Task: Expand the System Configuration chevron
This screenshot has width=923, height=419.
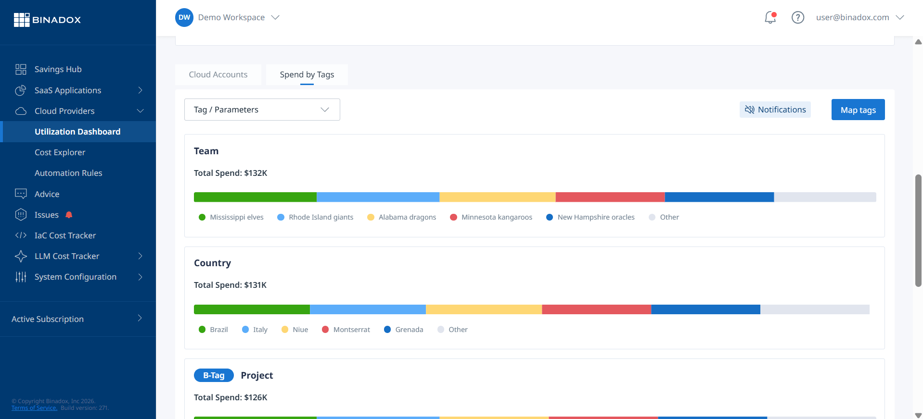Action: 140,277
